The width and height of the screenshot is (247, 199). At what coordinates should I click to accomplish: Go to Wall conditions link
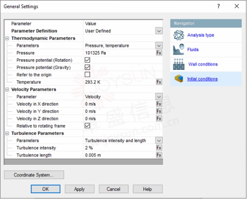(203, 64)
